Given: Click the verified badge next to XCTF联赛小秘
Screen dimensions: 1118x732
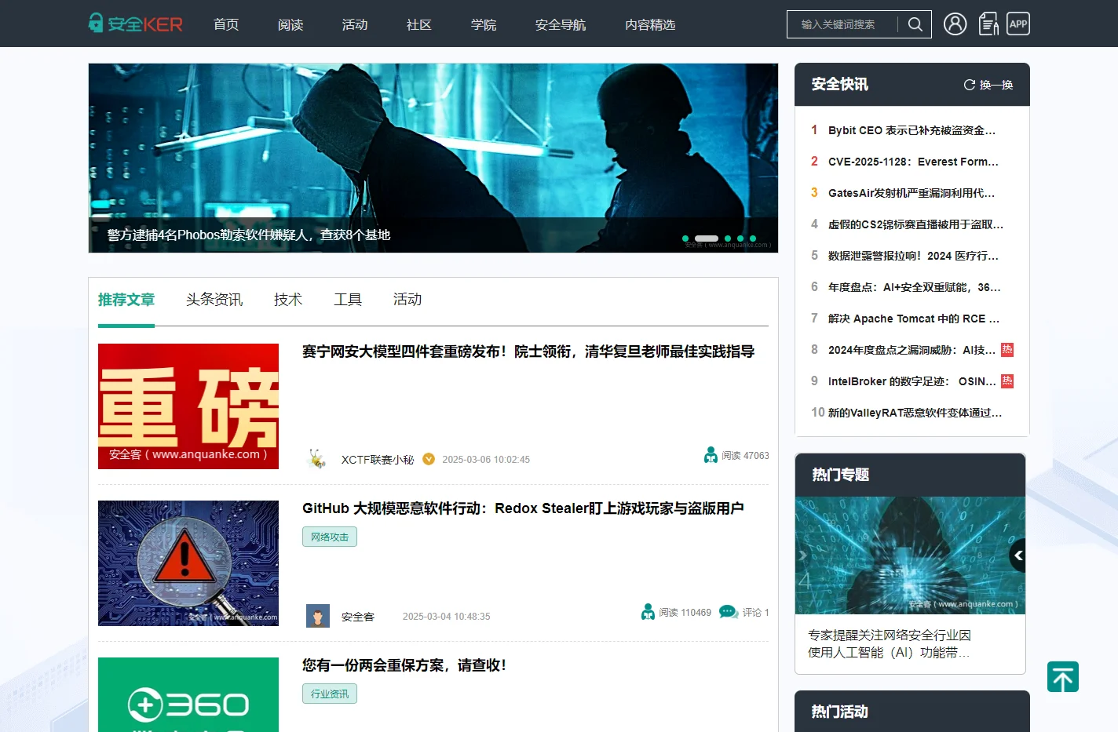Looking at the screenshot, I should click(429, 459).
